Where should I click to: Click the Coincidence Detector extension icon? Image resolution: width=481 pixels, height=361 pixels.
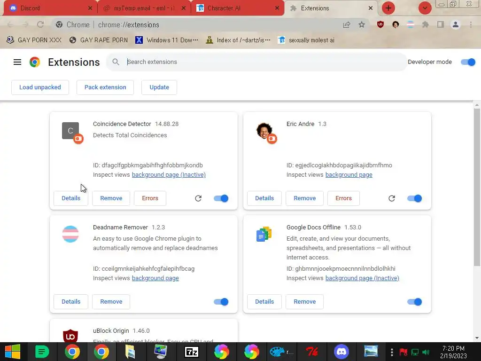coord(70,131)
